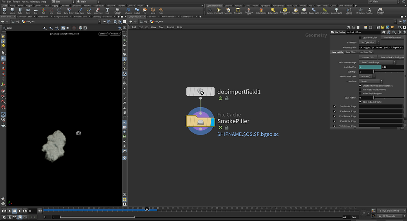Toggle the Pre-Render Script checkbox
This screenshot has width=407, height=221.
coord(334,106)
